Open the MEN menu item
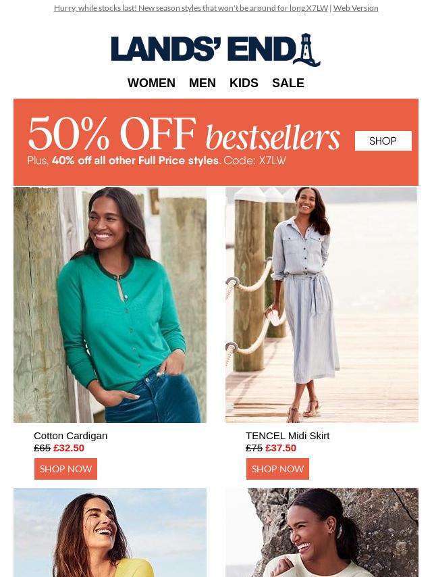The image size is (432, 577). pyautogui.click(x=202, y=83)
